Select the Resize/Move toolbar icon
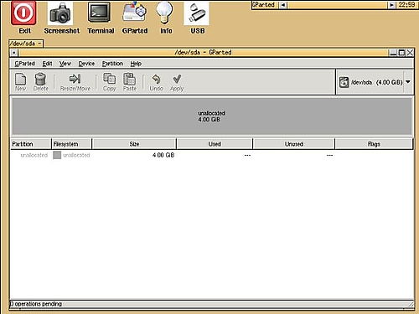419x314 pixels. click(x=75, y=79)
